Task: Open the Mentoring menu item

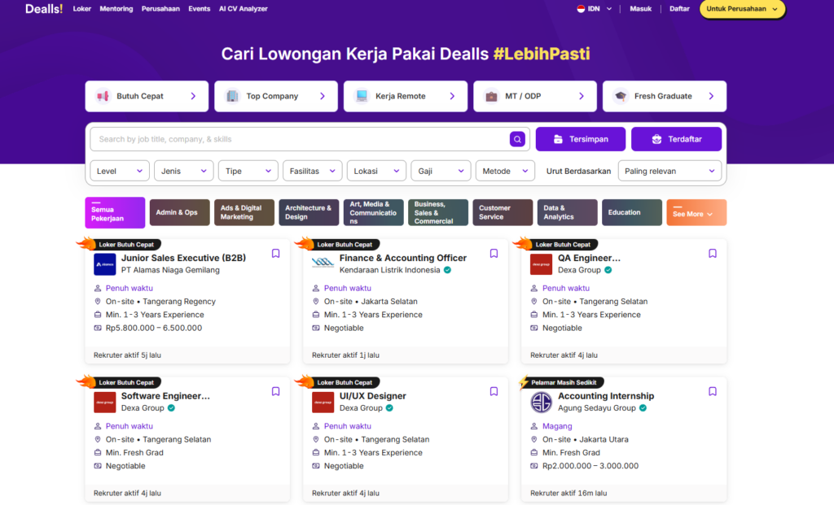Action: [x=116, y=8]
